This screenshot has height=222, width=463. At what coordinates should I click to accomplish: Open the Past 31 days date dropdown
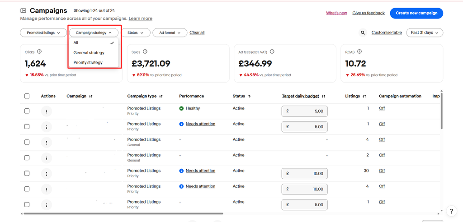click(425, 33)
